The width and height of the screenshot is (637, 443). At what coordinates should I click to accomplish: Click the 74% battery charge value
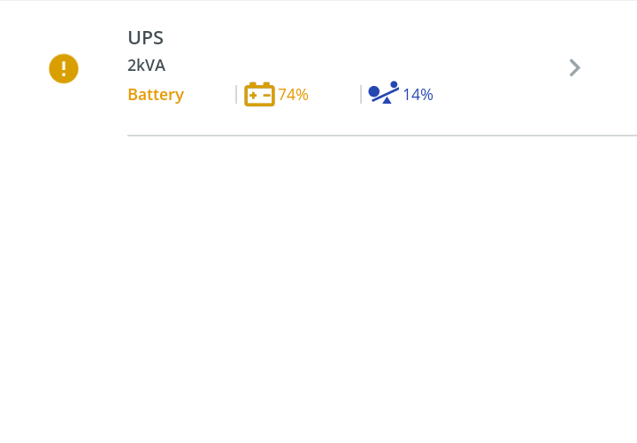pyautogui.click(x=293, y=95)
